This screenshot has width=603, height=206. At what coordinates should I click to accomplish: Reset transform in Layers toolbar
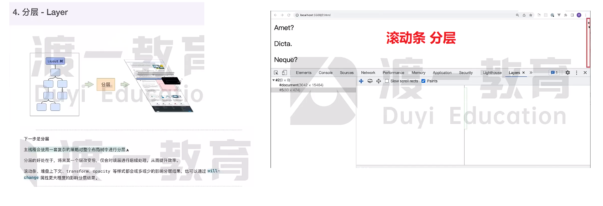coord(378,81)
